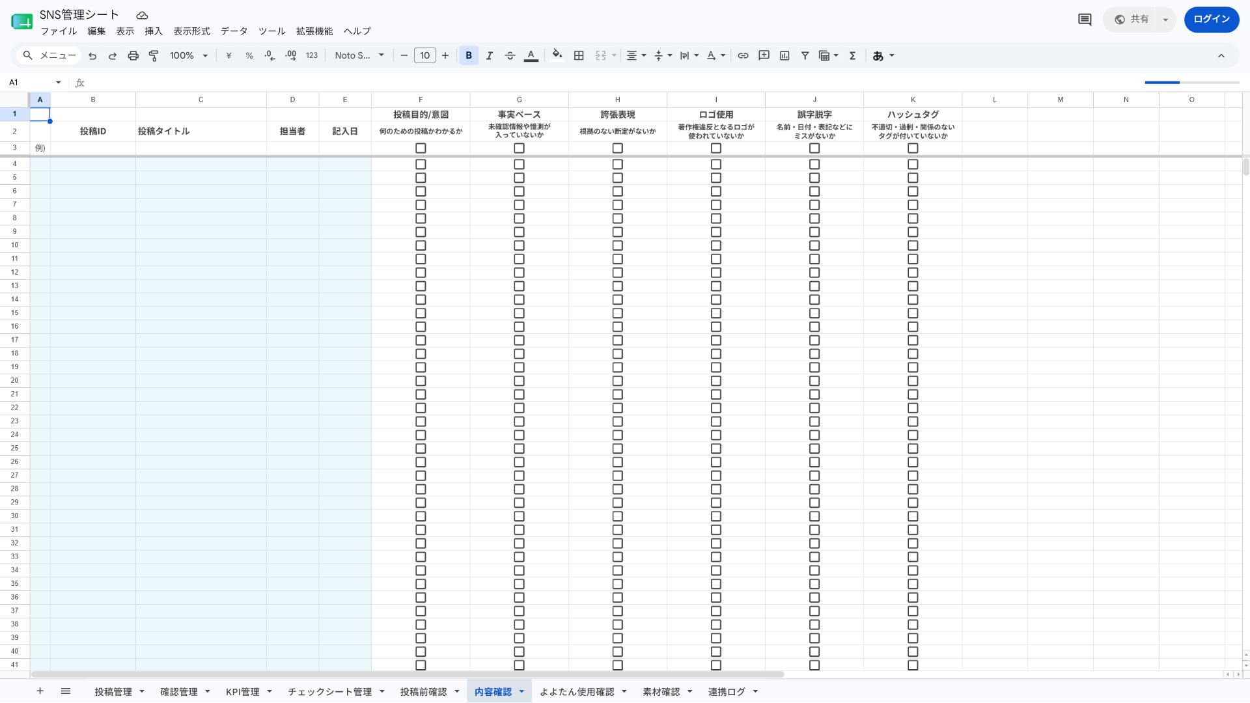Insert a comment
Viewport: 1250px width, 703px height.
pyautogui.click(x=764, y=56)
